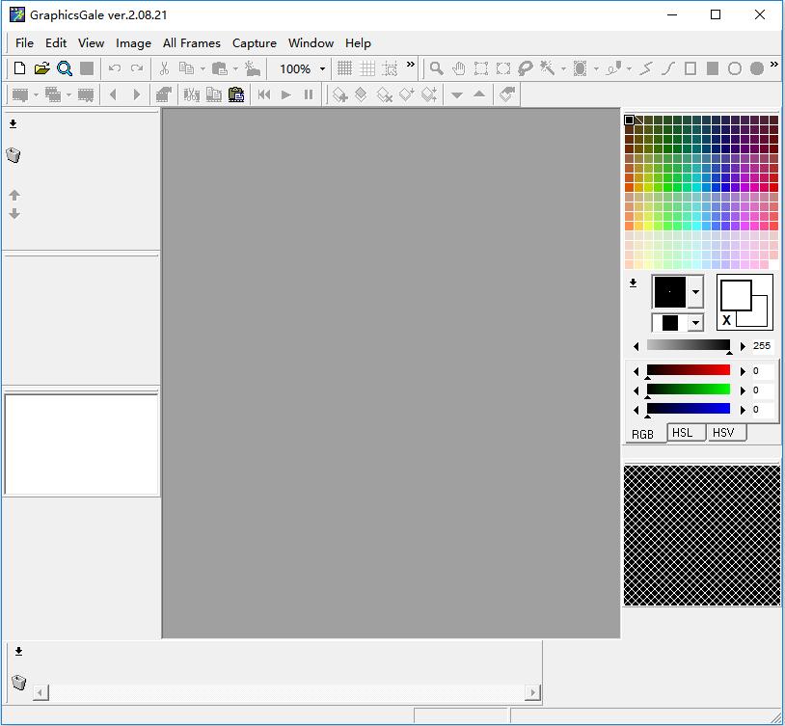Click the red channel slider
This screenshot has width=785, height=726.
pyautogui.click(x=689, y=370)
